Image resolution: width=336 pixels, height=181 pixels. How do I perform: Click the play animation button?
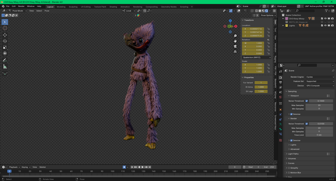click(142, 167)
